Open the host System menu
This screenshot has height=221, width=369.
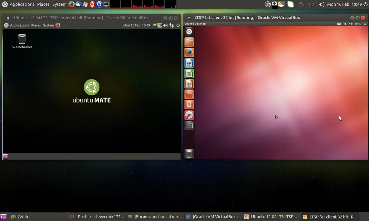click(x=59, y=4)
